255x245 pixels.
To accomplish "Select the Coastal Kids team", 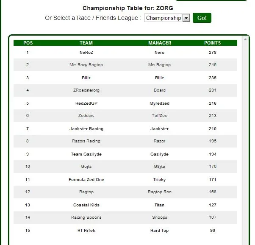I will (x=86, y=205).
